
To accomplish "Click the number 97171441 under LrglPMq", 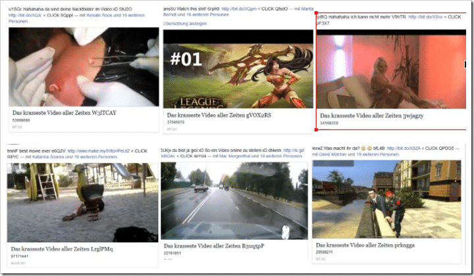I will tap(19, 256).
